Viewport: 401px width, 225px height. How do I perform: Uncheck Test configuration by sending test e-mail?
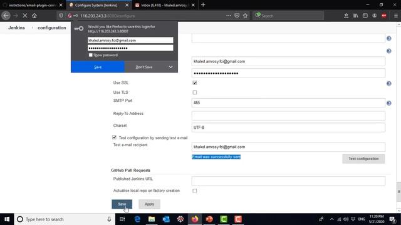point(114,137)
